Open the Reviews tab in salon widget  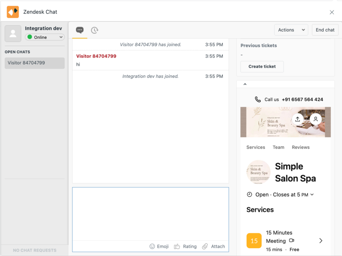pyautogui.click(x=301, y=147)
